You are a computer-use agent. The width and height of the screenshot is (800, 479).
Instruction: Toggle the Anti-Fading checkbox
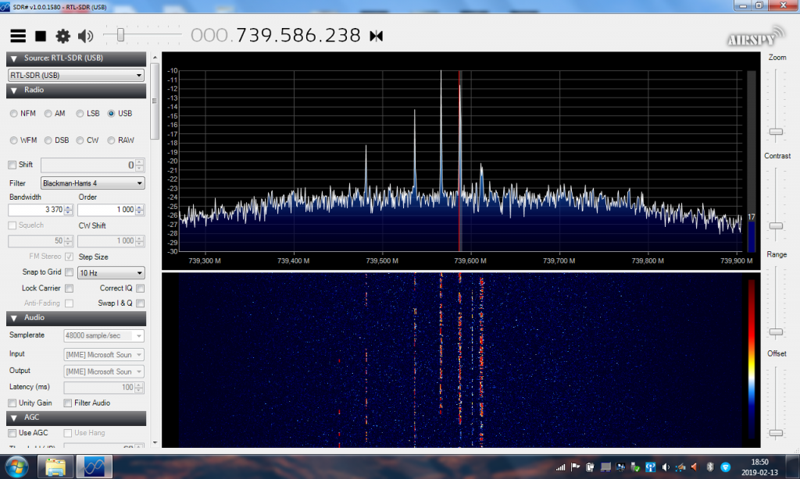coord(69,303)
